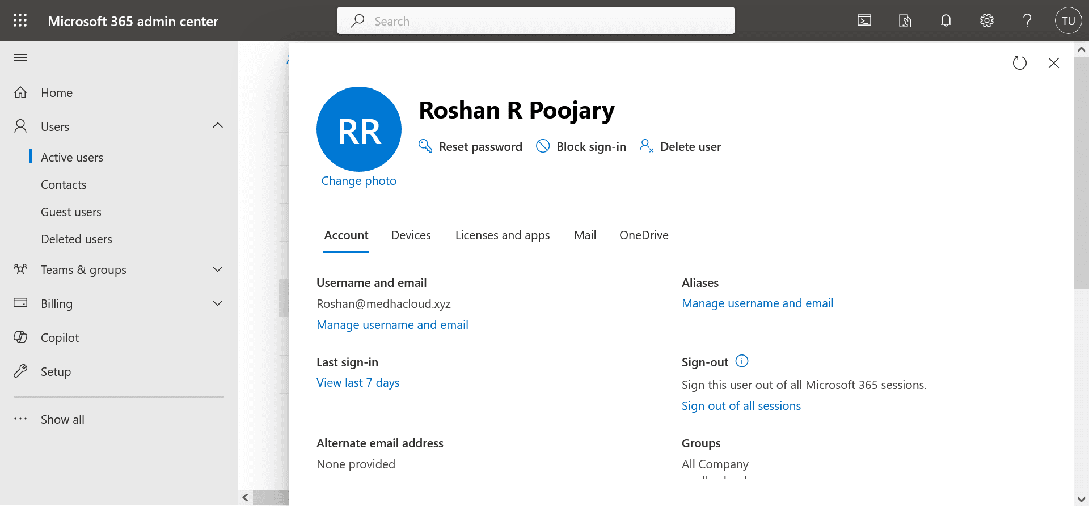Expand the Billing navigation section
The height and width of the screenshot is (507, 1089).
coord(217,303)
